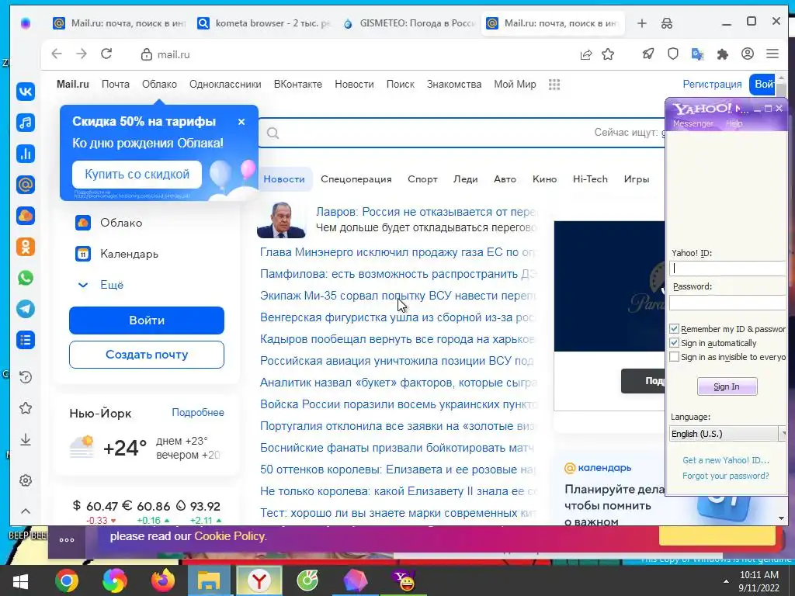Open Firefox from taskbar

click(163, 580)
